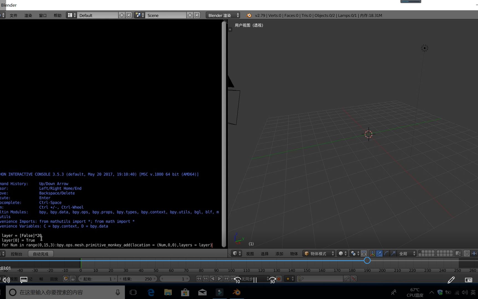478x299 pixels.
Task: Open the Blender 渲染 engine dropdown
Action: click(223, 15)
